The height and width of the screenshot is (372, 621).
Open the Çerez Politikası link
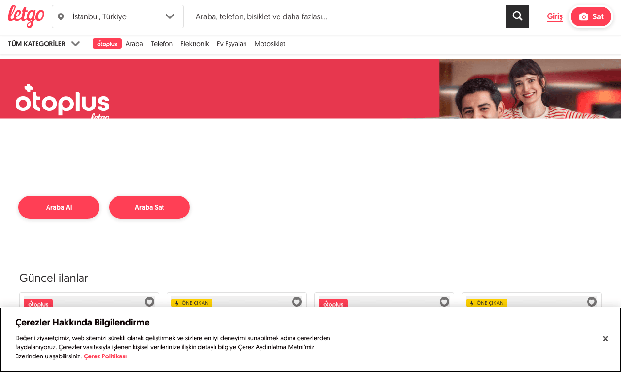pyautogui.click(x=105, y=356)
